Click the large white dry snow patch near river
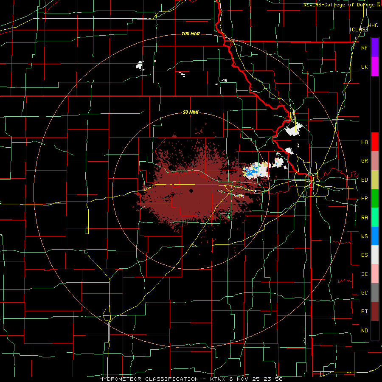Viewport: 382px width, 382px height. [x=294, y=130]
